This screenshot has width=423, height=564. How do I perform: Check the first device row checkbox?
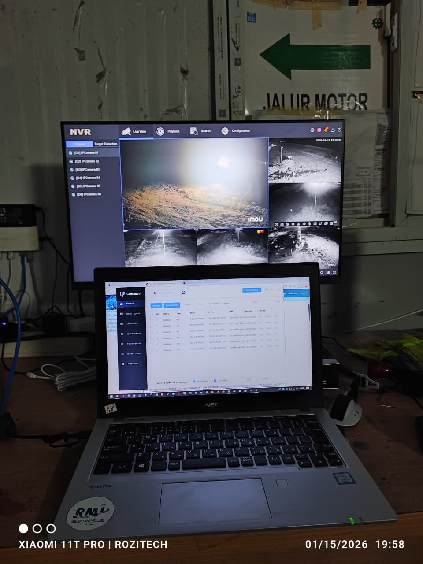point(152,320)
